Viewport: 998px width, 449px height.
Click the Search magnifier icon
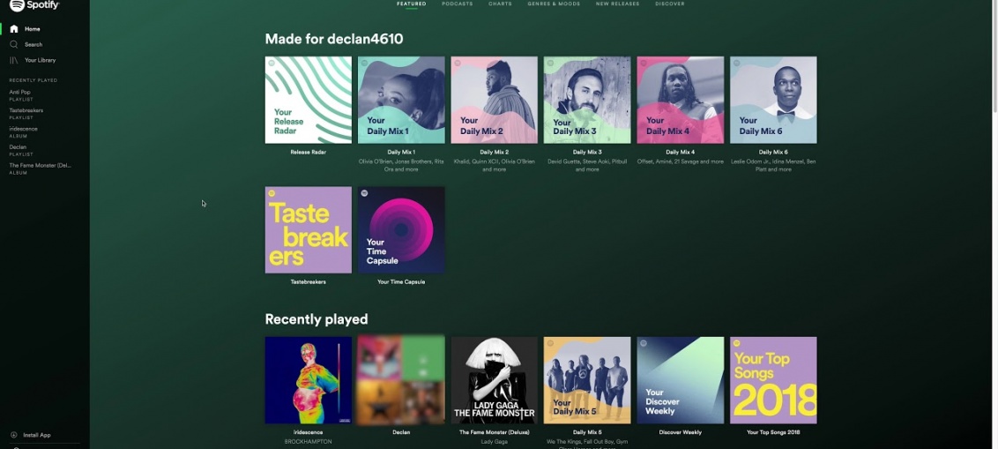pos(14,45)
